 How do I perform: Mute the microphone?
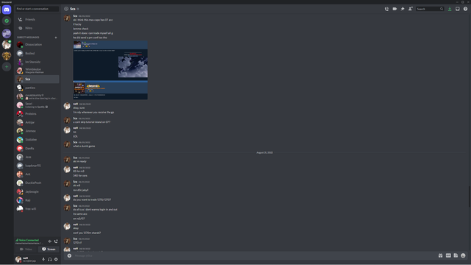43,259
